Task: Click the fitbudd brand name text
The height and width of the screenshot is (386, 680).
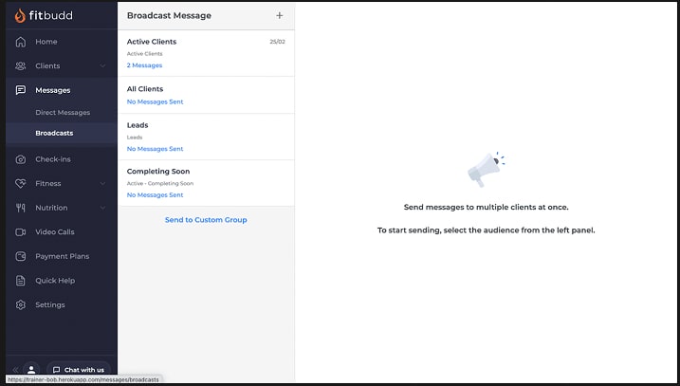Action: click(51, 15)
